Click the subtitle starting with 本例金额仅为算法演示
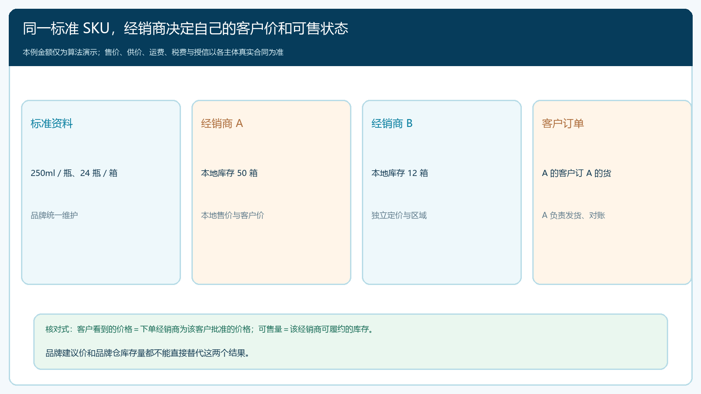The image size is (701, 394). coord(153,52)
